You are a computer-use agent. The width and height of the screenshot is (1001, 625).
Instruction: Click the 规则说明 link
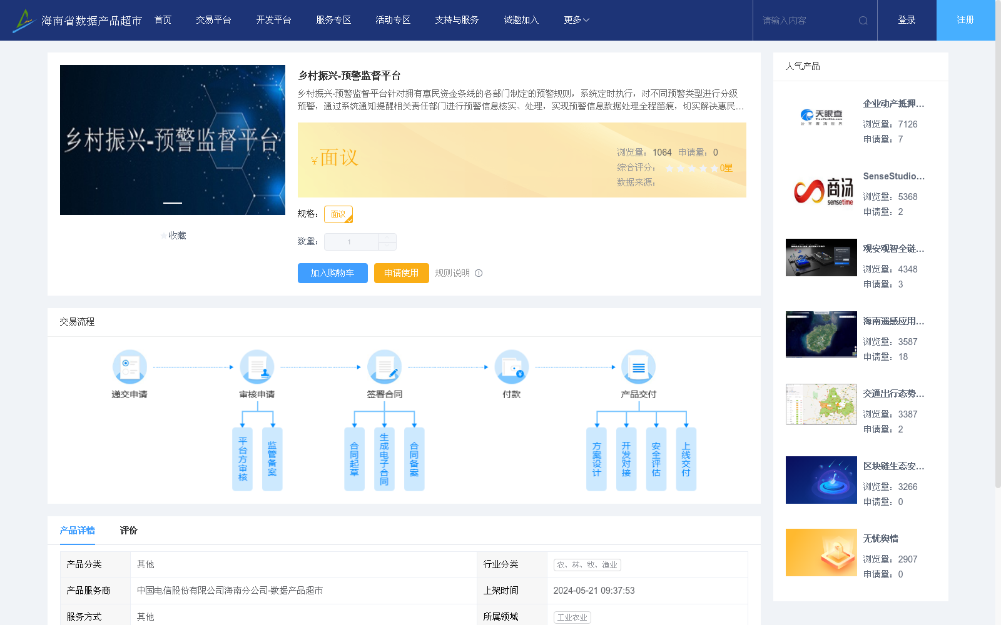pyautogui.click(x=452, y=273)
